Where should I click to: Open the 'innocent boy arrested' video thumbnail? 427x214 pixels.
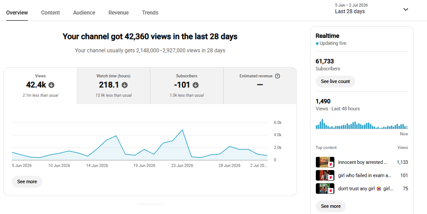pyautogui.click(x=325, y=162)
